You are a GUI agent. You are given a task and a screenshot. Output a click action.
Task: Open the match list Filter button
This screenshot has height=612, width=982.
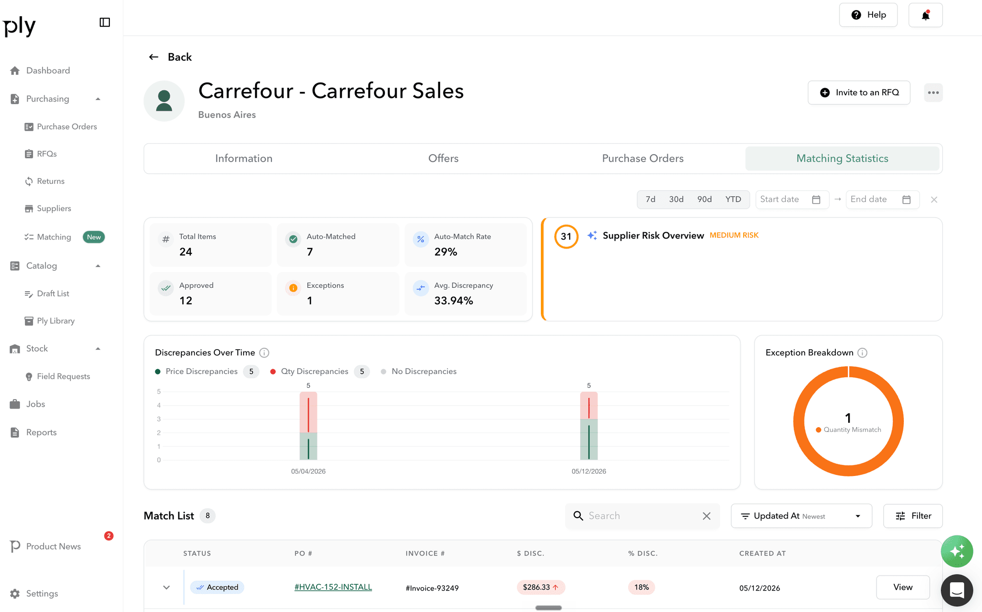click(913, 516)
